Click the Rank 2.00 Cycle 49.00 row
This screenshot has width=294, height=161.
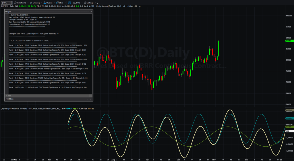[x=48, y=50]
